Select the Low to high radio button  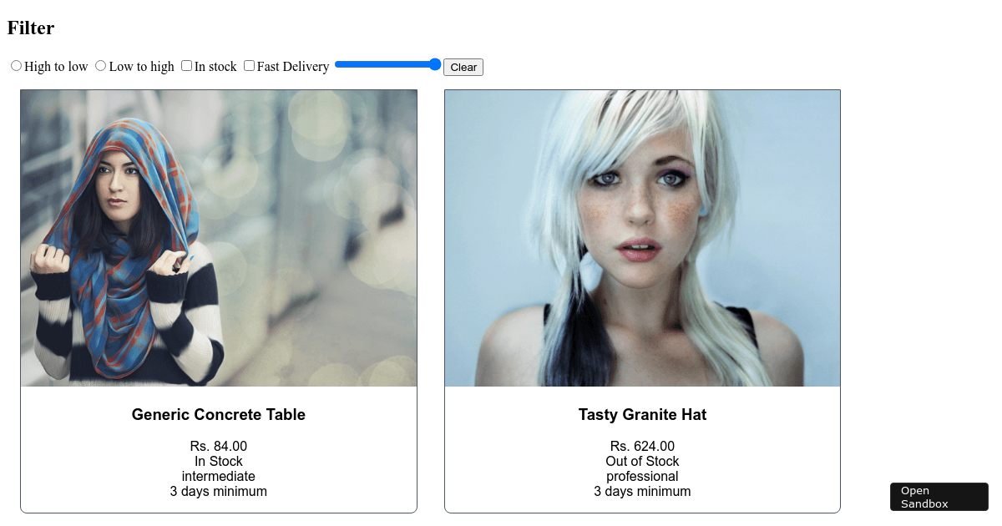pos(100,66)
